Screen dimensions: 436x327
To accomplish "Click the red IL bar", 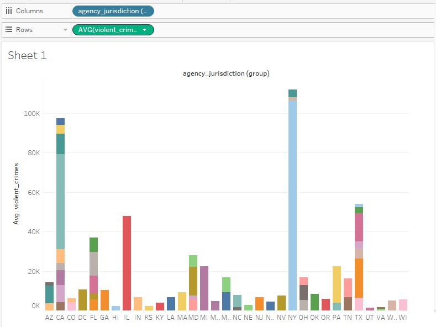I will (127, 263).
